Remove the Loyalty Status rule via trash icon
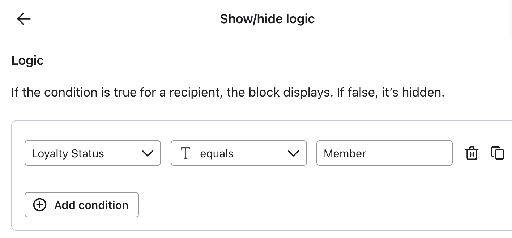Viewport: 512px width, 238px height. click(472, 153)
